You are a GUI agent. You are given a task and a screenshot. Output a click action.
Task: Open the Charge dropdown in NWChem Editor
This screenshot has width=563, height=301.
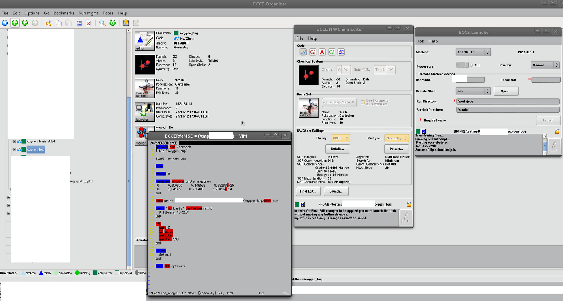pos(344,69)
